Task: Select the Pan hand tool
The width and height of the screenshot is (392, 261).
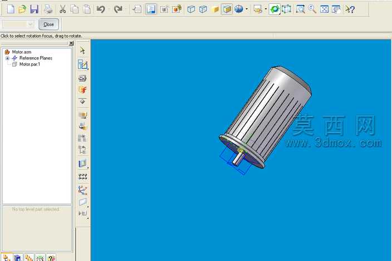Action: (x=336, y=9)
